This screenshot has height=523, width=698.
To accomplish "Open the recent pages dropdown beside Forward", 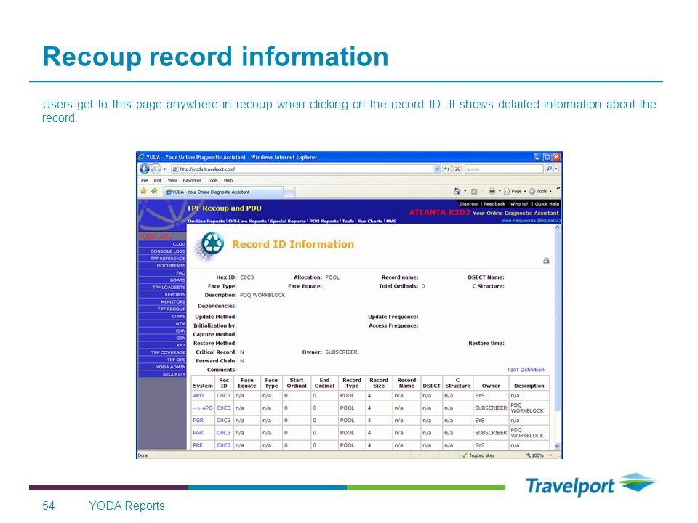I will 165,169.
